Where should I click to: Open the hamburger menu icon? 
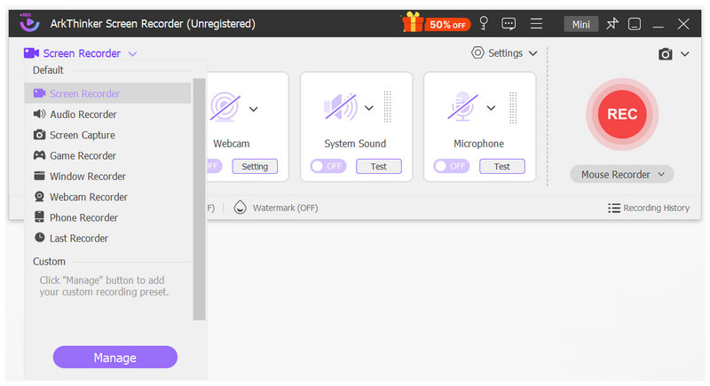(536, 24)
